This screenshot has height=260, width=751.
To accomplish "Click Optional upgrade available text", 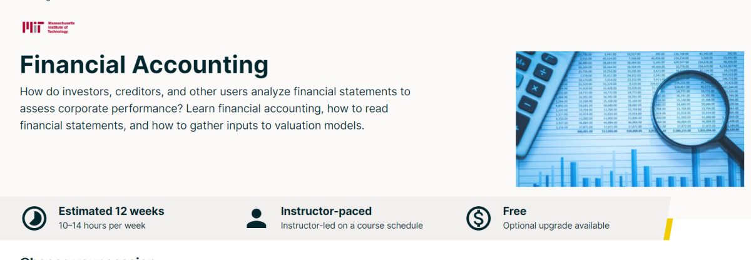I will 556,226.
